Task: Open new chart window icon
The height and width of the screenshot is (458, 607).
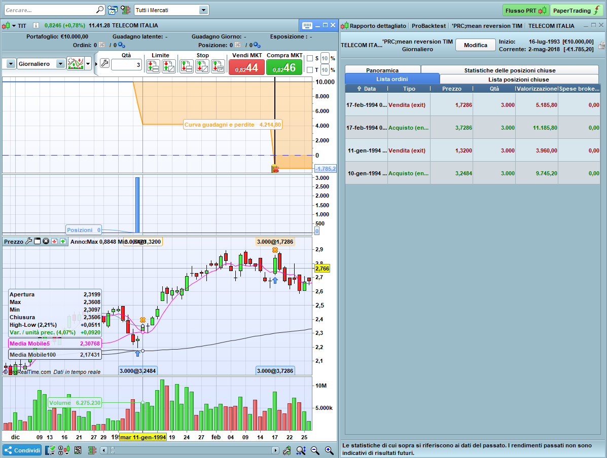Action: [x=112, y=10]
